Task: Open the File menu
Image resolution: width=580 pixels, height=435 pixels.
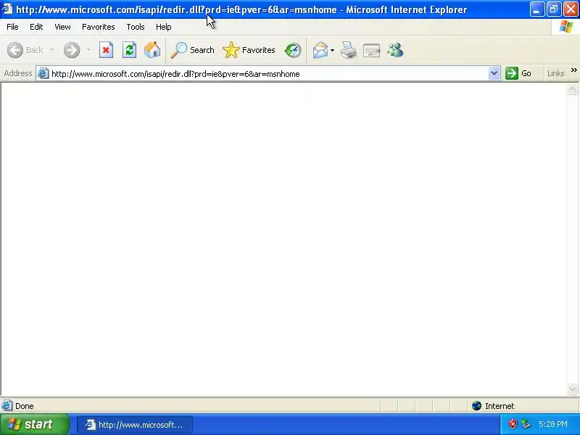Action: [x=12, y=27]
